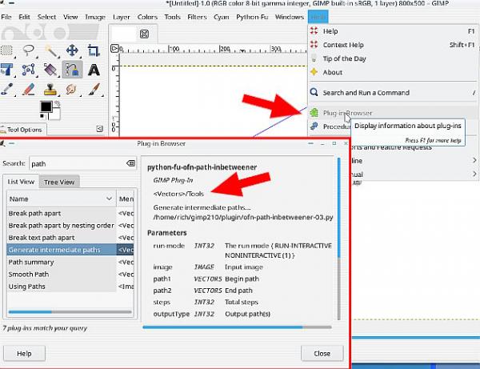Click the black foreground color swatch
The height and width of the screenshot is (369, 480).
[46, 107]
